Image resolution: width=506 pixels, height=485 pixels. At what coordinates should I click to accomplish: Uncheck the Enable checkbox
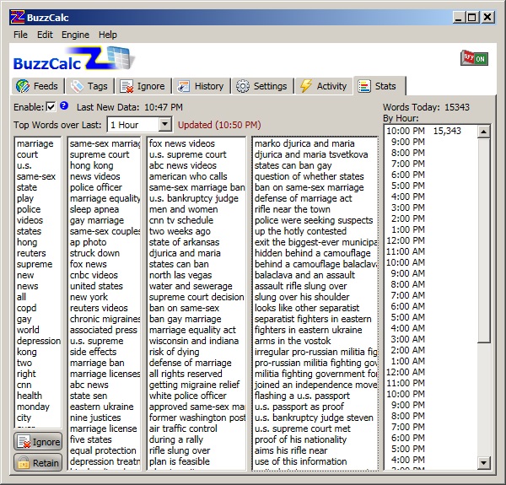pos(51,107)
